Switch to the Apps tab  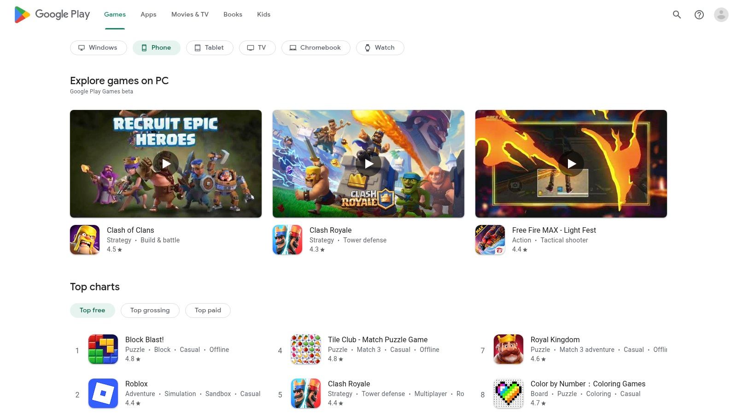coord(148,14)
